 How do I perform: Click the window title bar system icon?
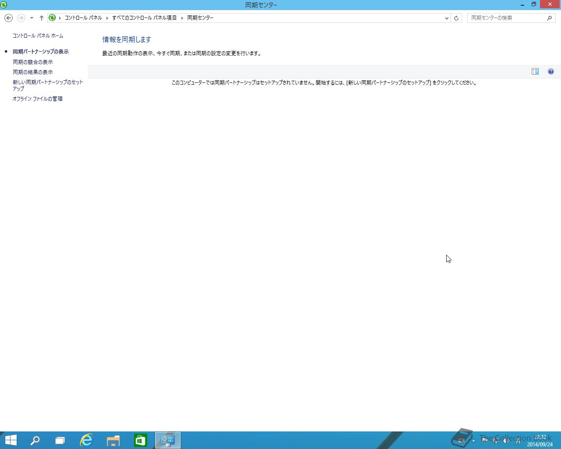click(x=4, y=5)
